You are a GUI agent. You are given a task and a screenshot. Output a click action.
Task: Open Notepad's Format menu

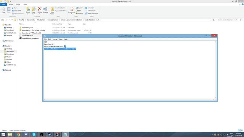coord(55,39)
